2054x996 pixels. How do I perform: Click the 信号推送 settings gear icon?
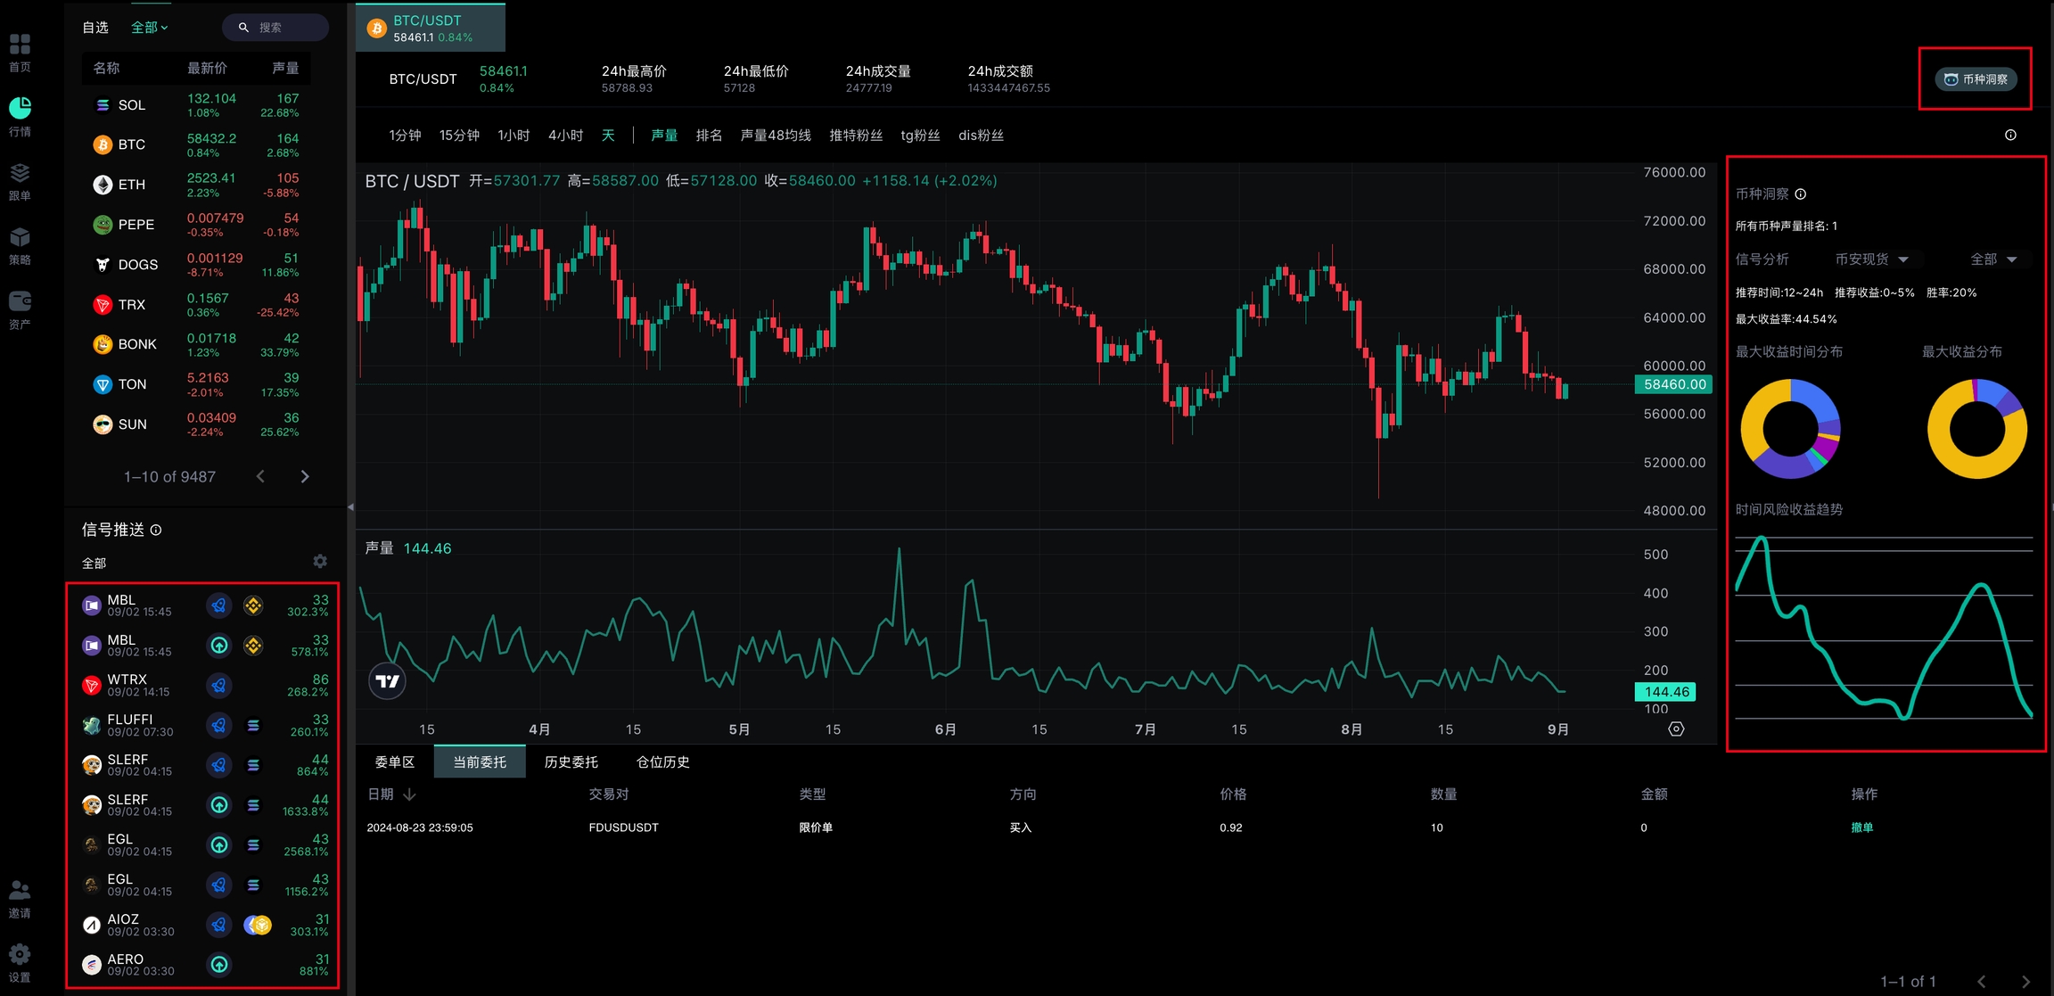320,562
